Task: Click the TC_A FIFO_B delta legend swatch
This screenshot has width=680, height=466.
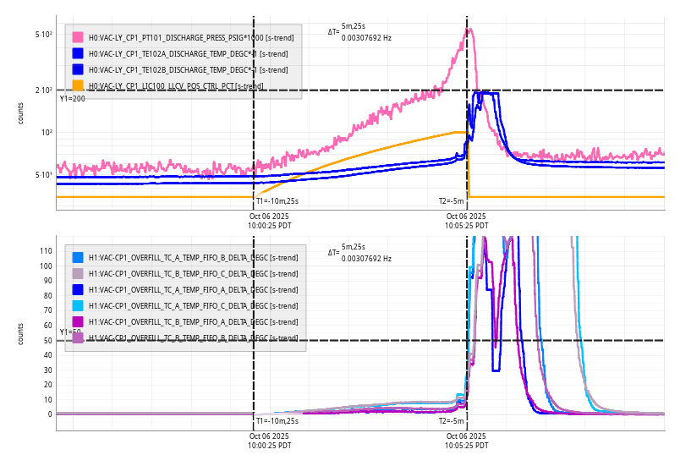Action: click(x=78, y=257)
